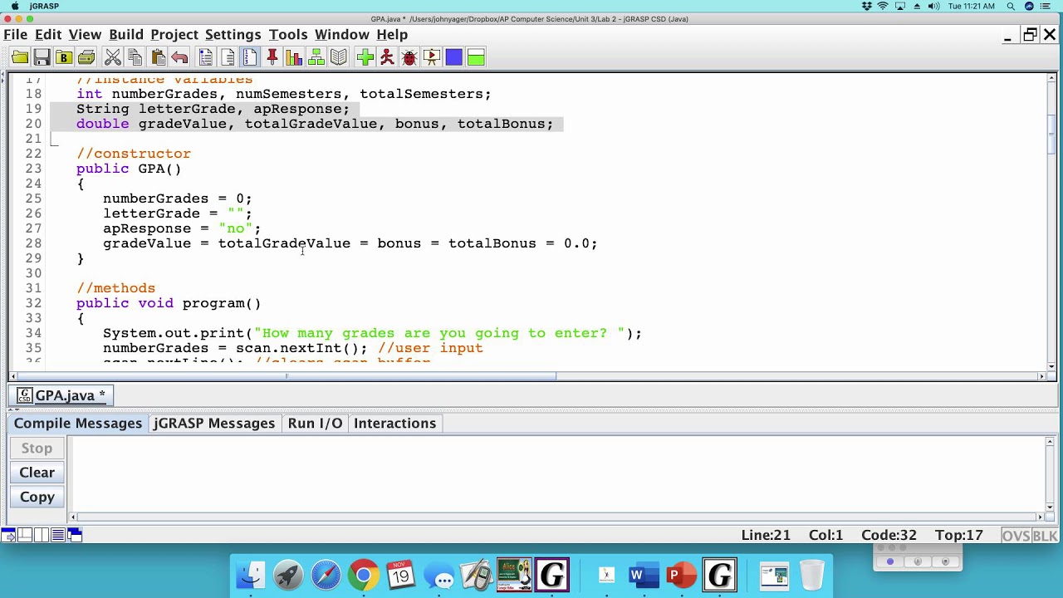Toggle the OVS overstrike indicator
The height and width of the screenshot is (598, 1063).
(1016, 536)
